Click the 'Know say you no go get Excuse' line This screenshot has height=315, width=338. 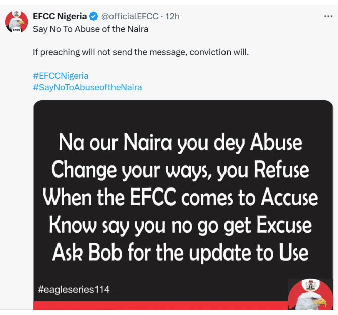180,225
